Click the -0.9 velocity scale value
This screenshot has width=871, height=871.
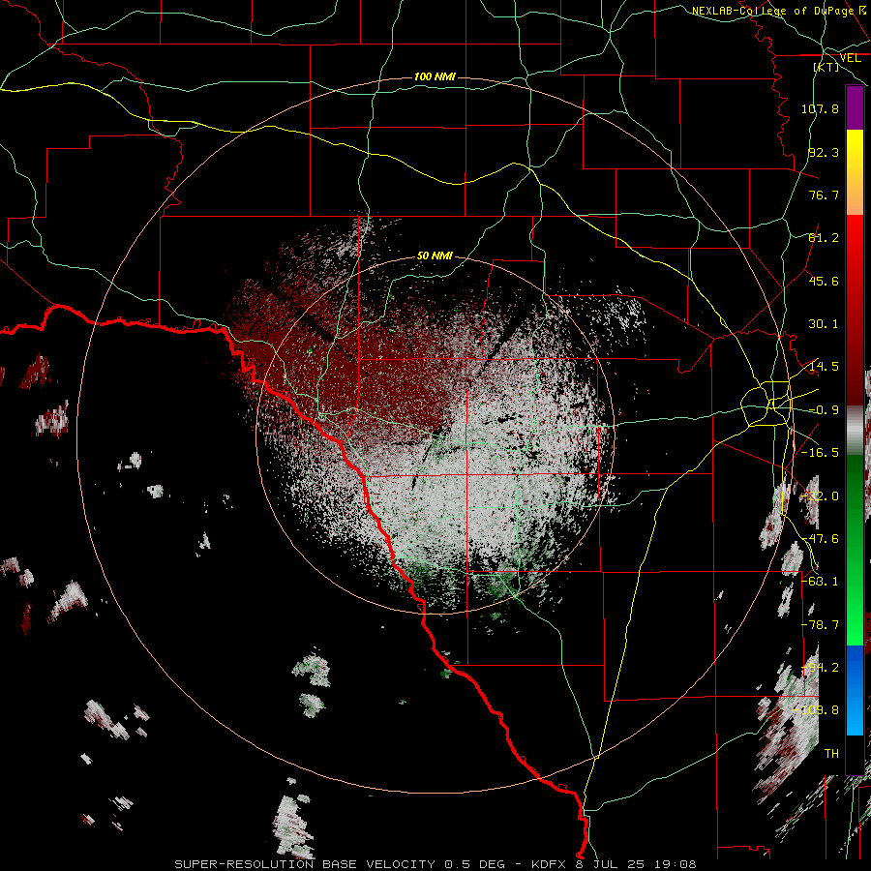[x=824, y=410]
